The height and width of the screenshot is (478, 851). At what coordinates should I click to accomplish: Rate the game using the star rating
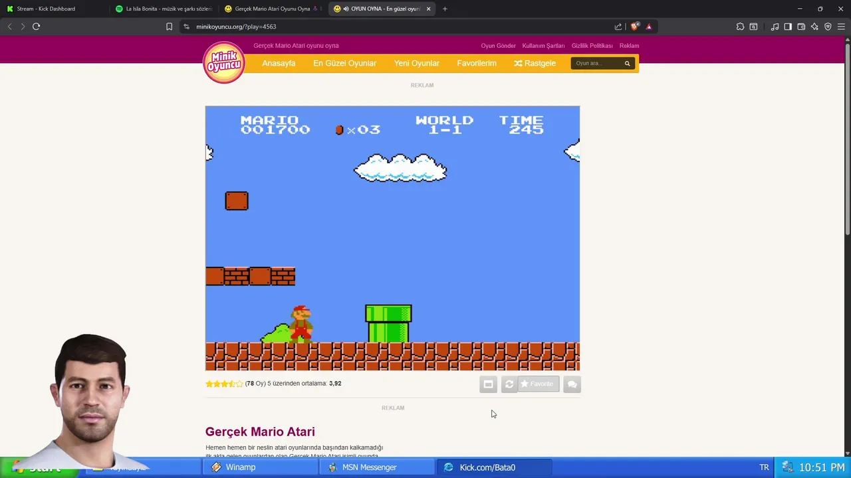224,384
